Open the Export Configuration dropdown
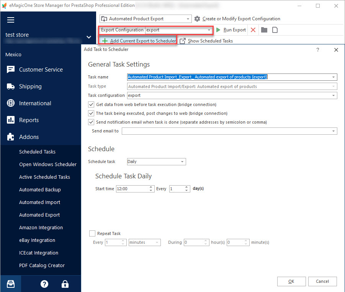This screenshot has height=292, width=345. click(209, 30)
